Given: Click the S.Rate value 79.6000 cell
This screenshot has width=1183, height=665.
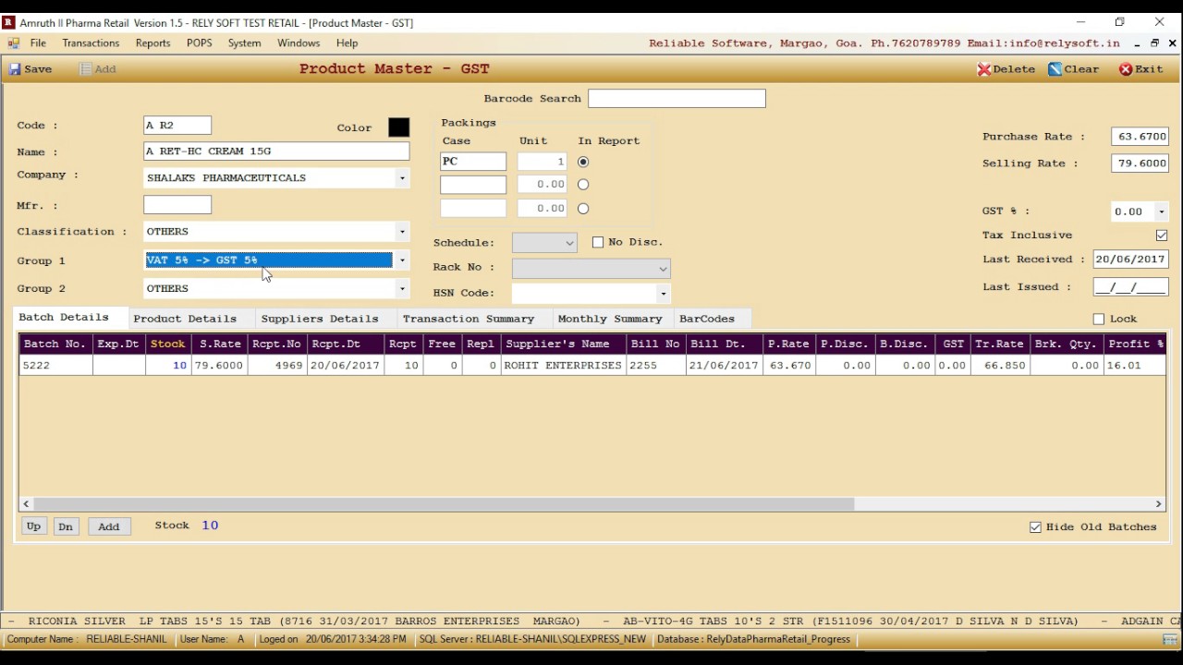Looking at the screenshot, I should (219, 366).
